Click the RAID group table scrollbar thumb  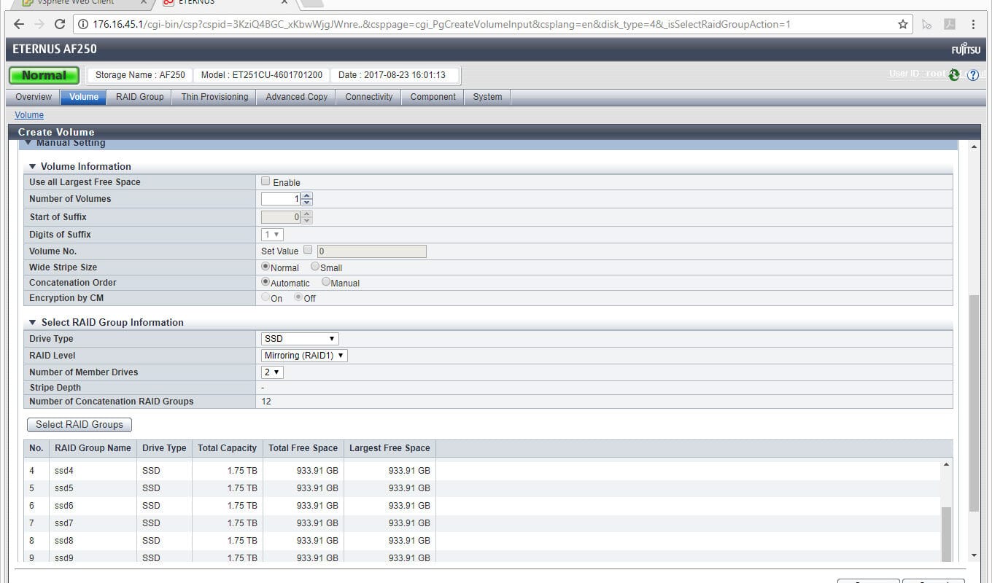pos(947,534)
